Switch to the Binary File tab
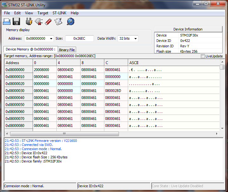 [67, 50]
